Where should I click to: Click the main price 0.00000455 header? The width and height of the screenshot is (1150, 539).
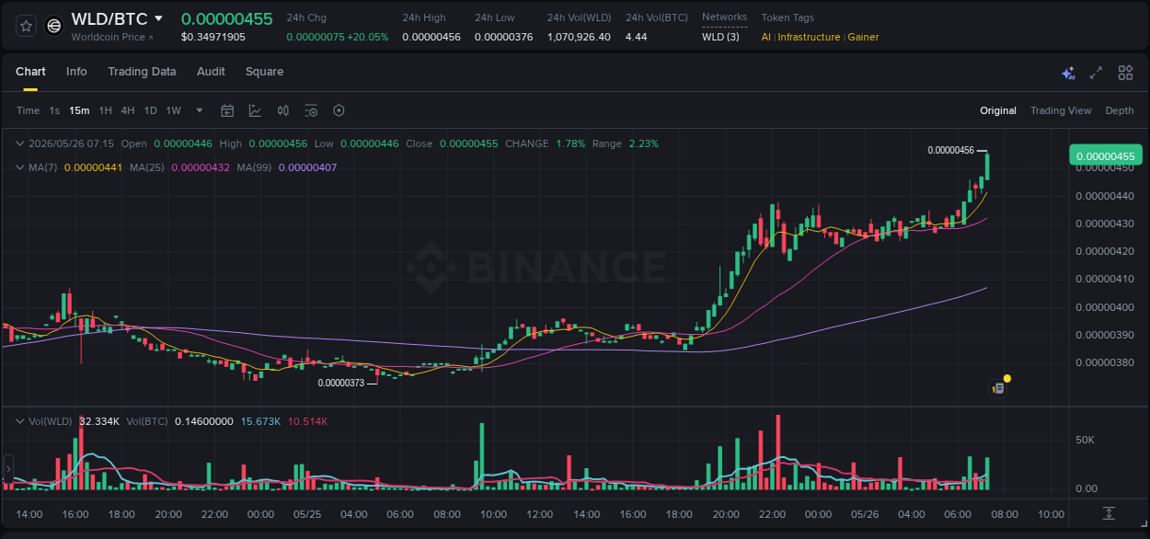pyautogui.click(x=226, y=18)
